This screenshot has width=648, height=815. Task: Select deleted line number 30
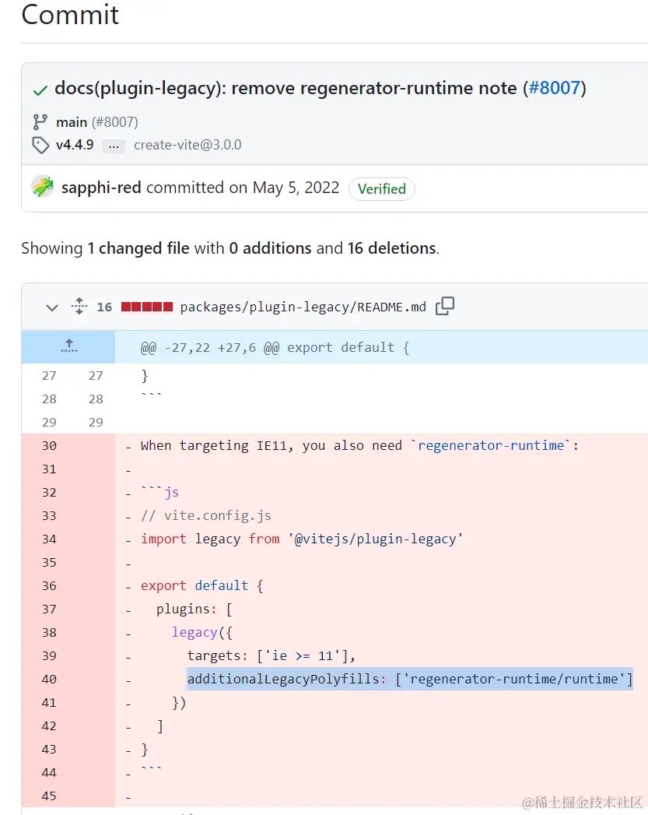(x=49, y=446)
